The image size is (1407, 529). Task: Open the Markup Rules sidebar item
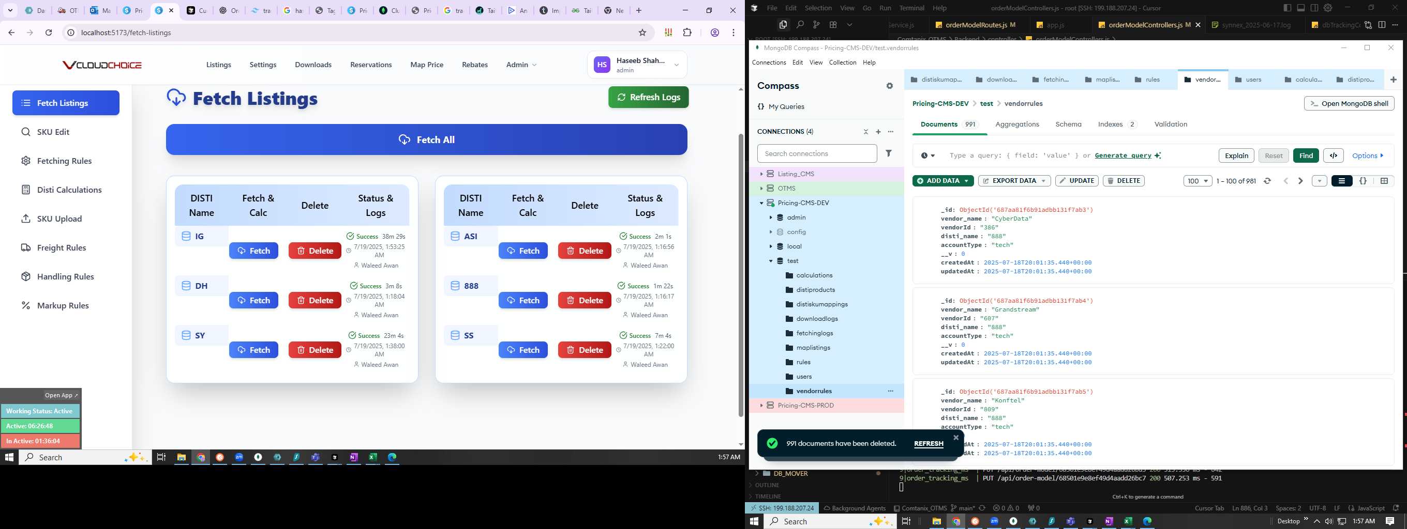(x=63, y=306)
